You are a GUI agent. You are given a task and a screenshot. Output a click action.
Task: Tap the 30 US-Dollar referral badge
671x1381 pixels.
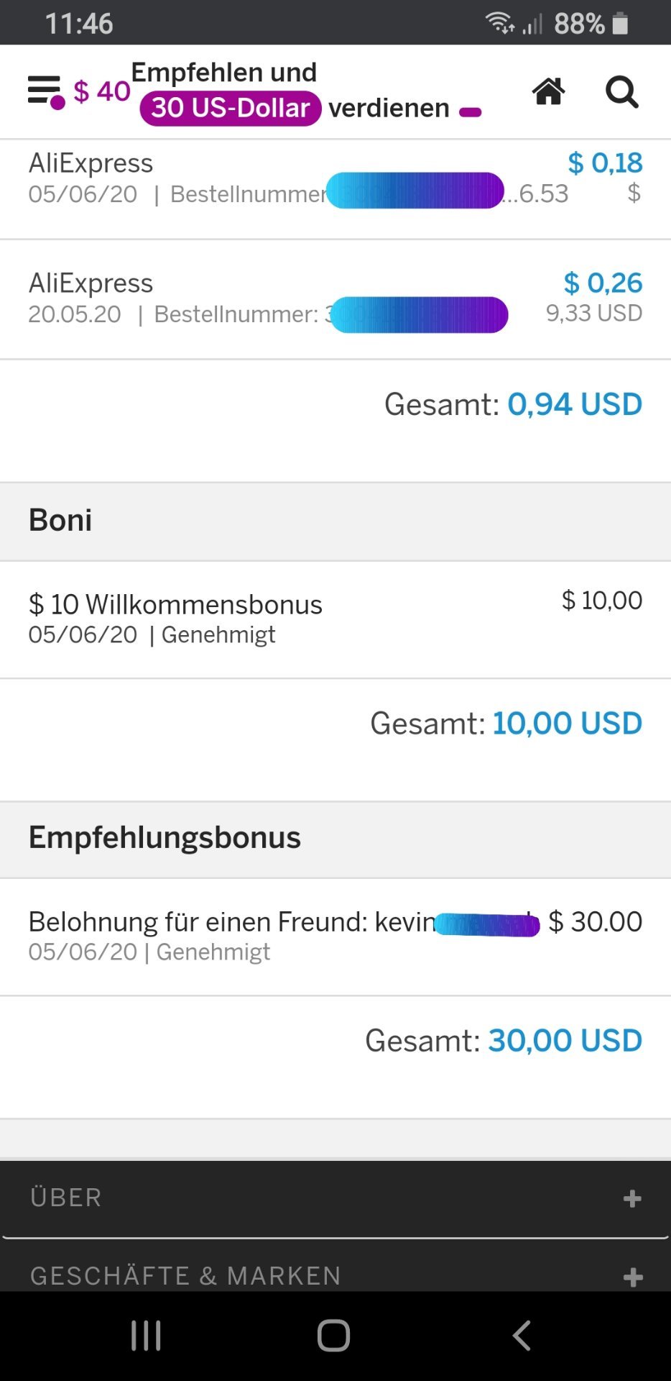coord(231,108)
